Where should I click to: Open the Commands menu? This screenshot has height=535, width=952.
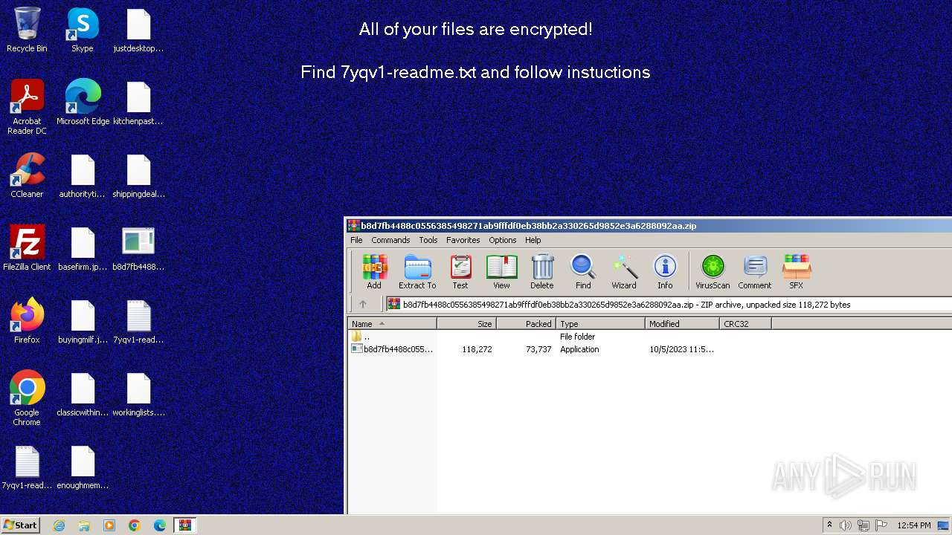pyautogui.click(x=390, y=240)
